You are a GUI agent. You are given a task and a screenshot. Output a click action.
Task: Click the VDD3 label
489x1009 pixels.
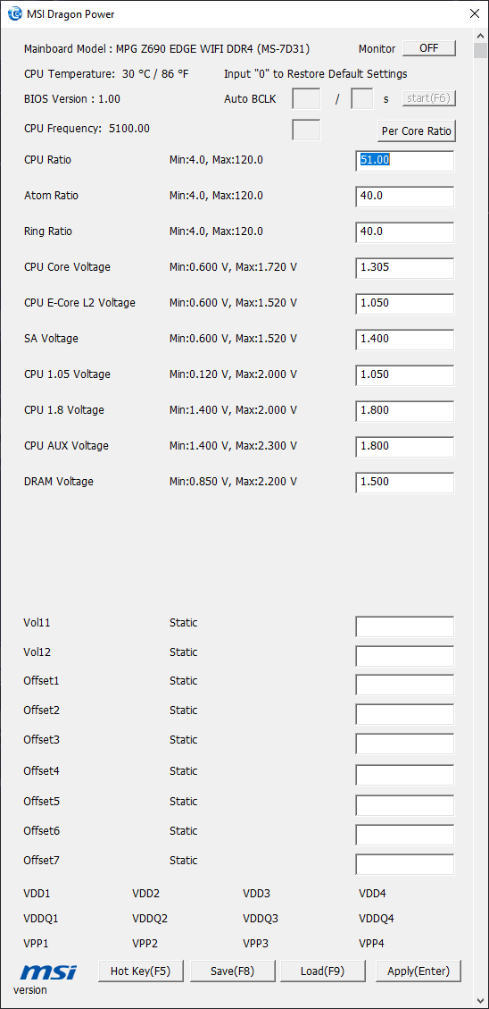pos(256,893)
